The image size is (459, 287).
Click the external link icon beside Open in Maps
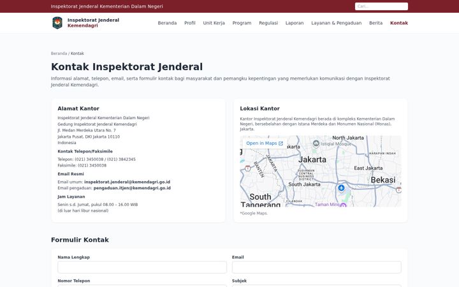(x=280, y=143)
